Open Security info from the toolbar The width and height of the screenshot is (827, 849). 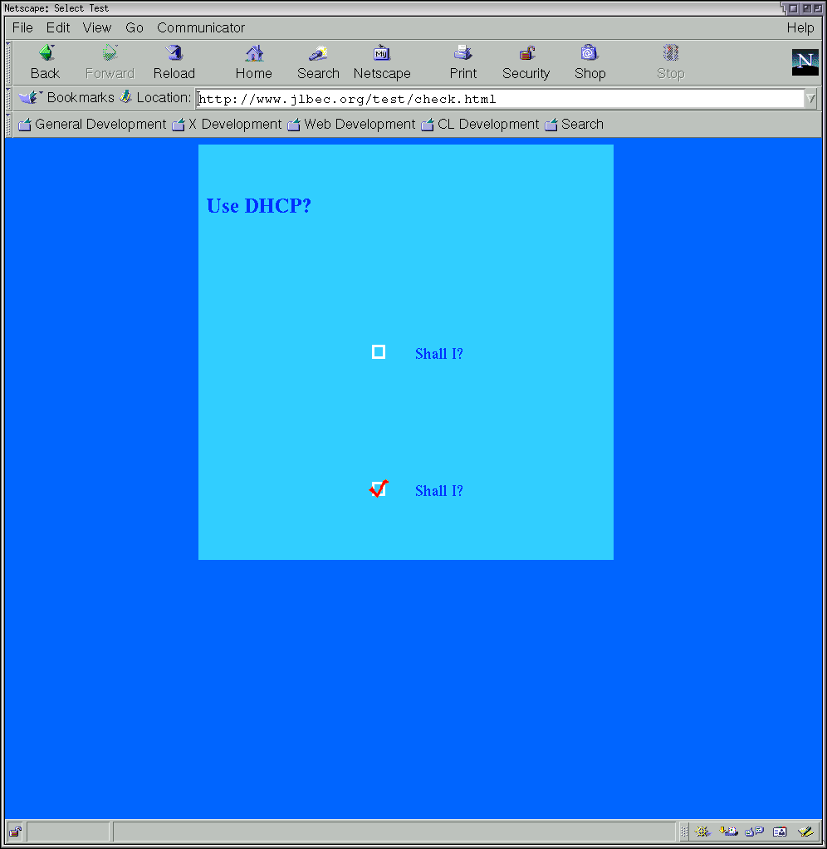[x=526, y=61]
